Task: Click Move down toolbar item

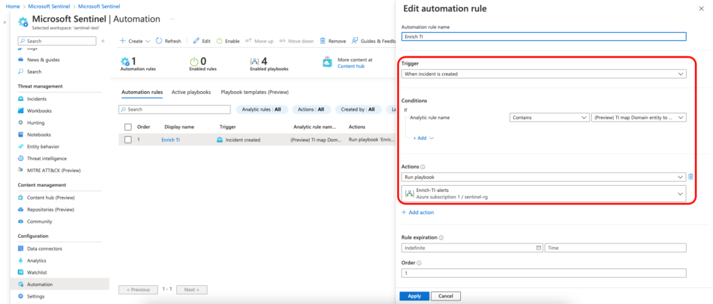Action: (296, 41)
